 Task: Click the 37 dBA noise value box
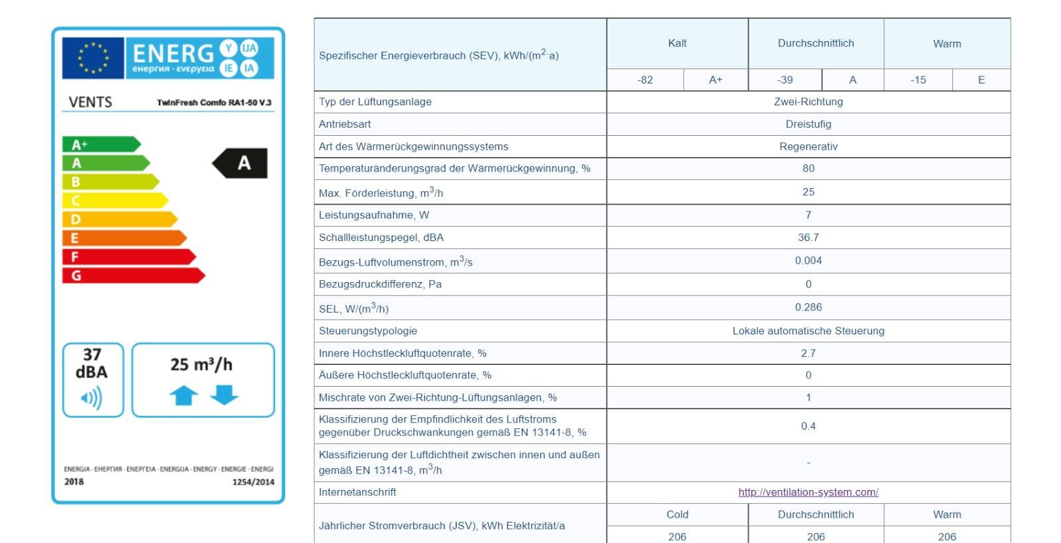tap(93, 380)
